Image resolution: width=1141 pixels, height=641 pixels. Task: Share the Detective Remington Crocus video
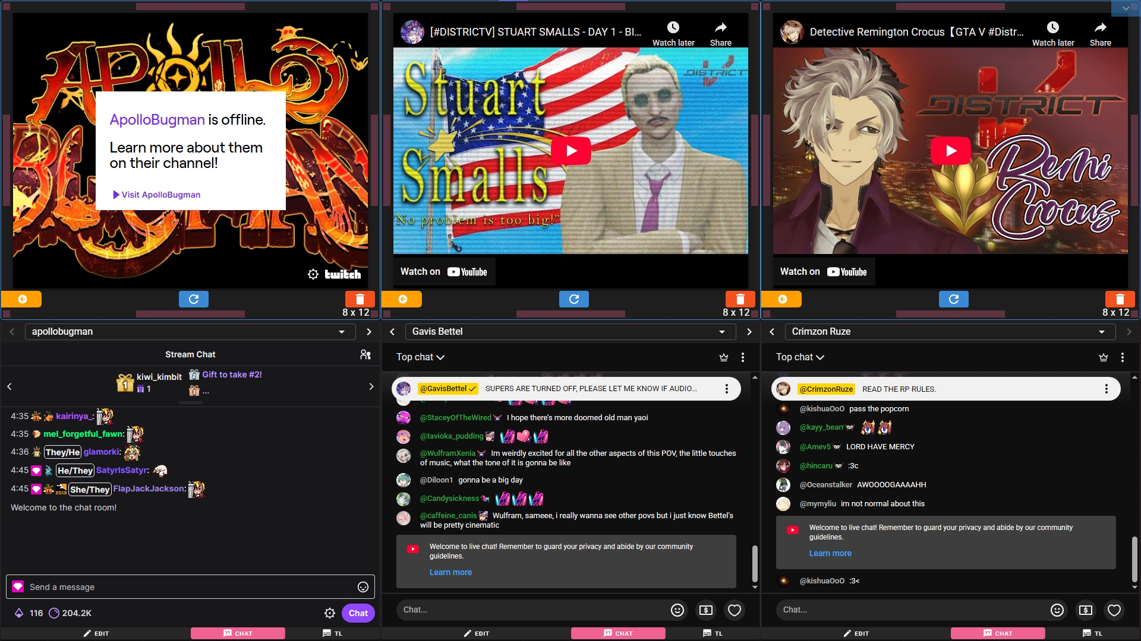[x=1100, y=34]
